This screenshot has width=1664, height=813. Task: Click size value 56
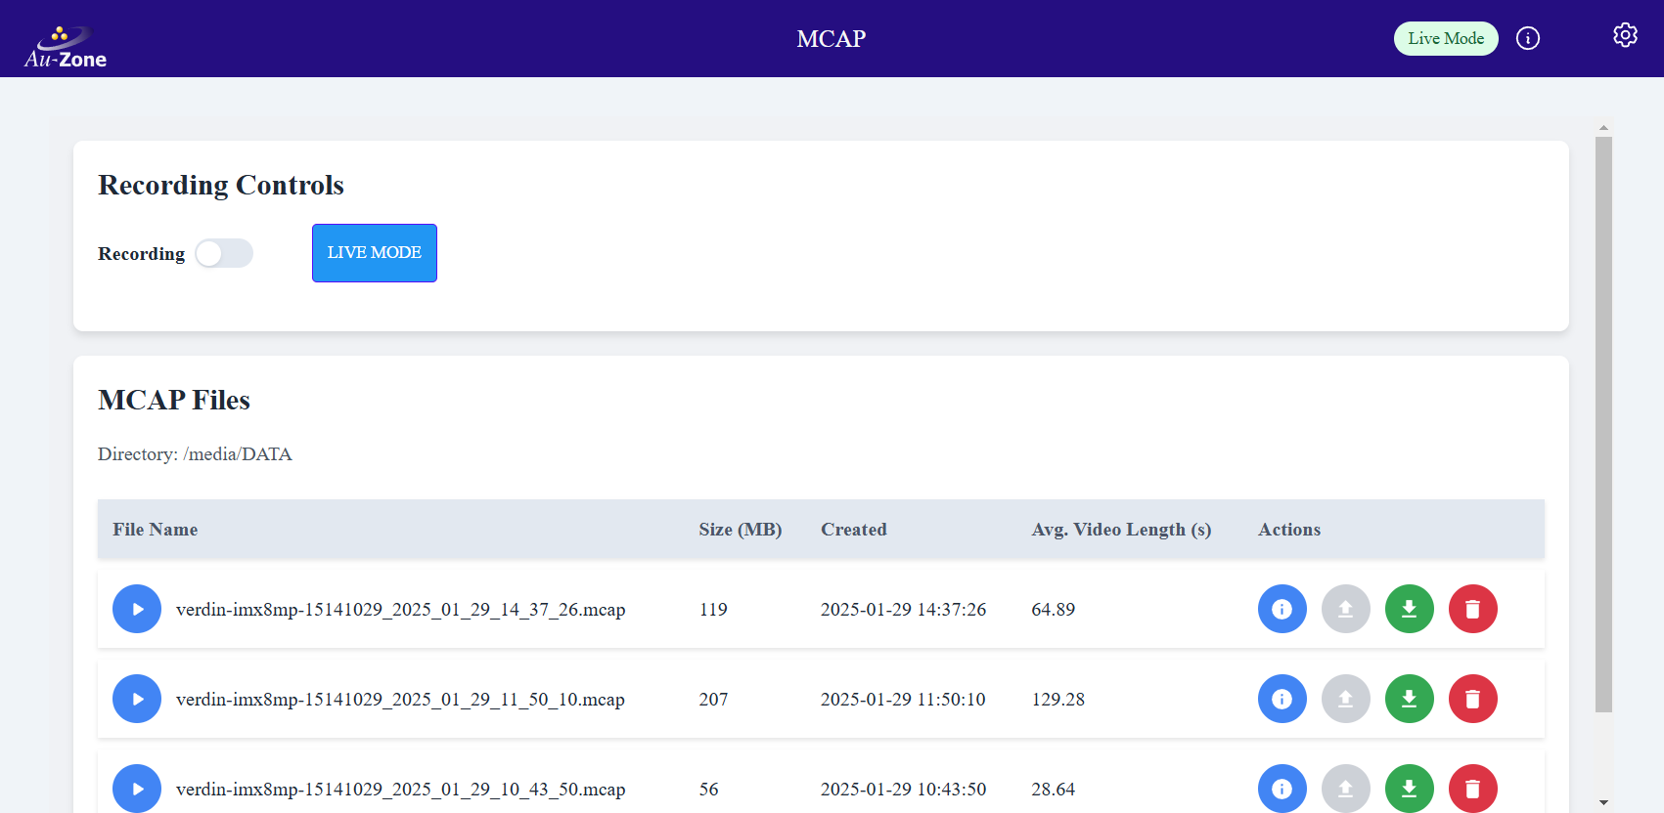pyautogui.click(x=709, y=790)
